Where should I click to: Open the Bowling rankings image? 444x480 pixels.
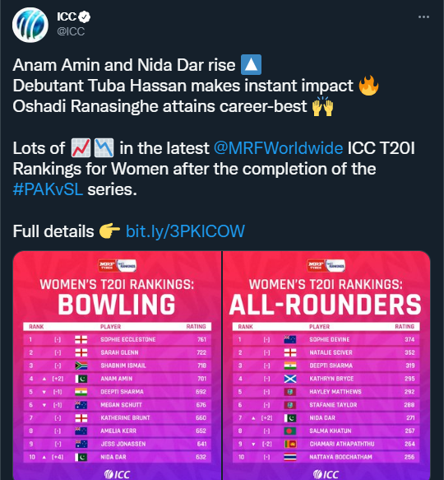(x=117, y=366)
